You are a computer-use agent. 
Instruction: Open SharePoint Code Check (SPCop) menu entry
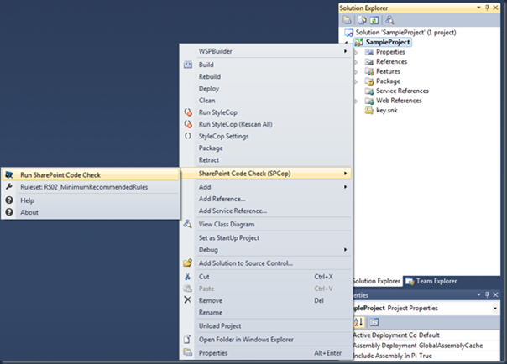pos(266,174)
